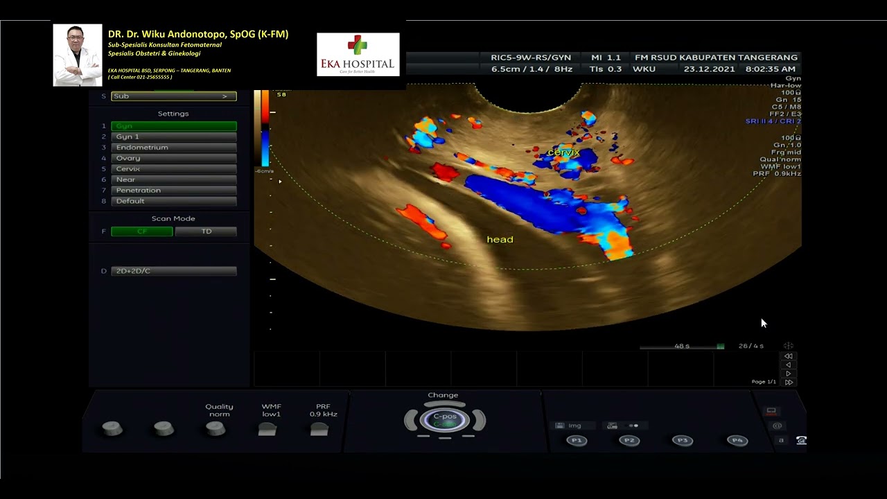
Task: Click the second unlabeled rotary knob
Action: (x=164, y=429)
